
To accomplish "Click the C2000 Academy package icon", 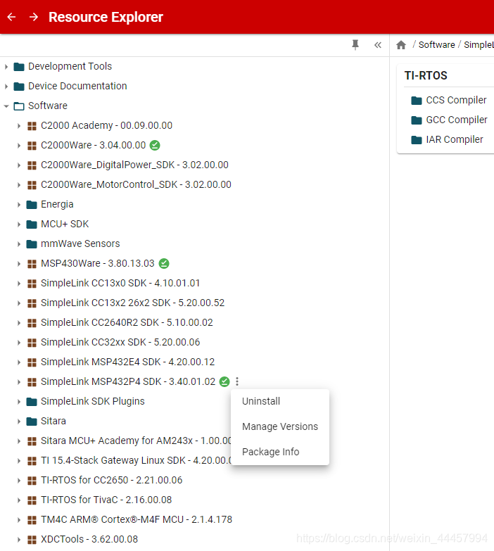I will (x=32, y=126).
